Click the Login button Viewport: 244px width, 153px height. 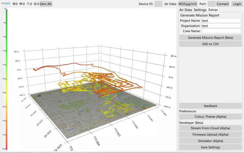237,4
